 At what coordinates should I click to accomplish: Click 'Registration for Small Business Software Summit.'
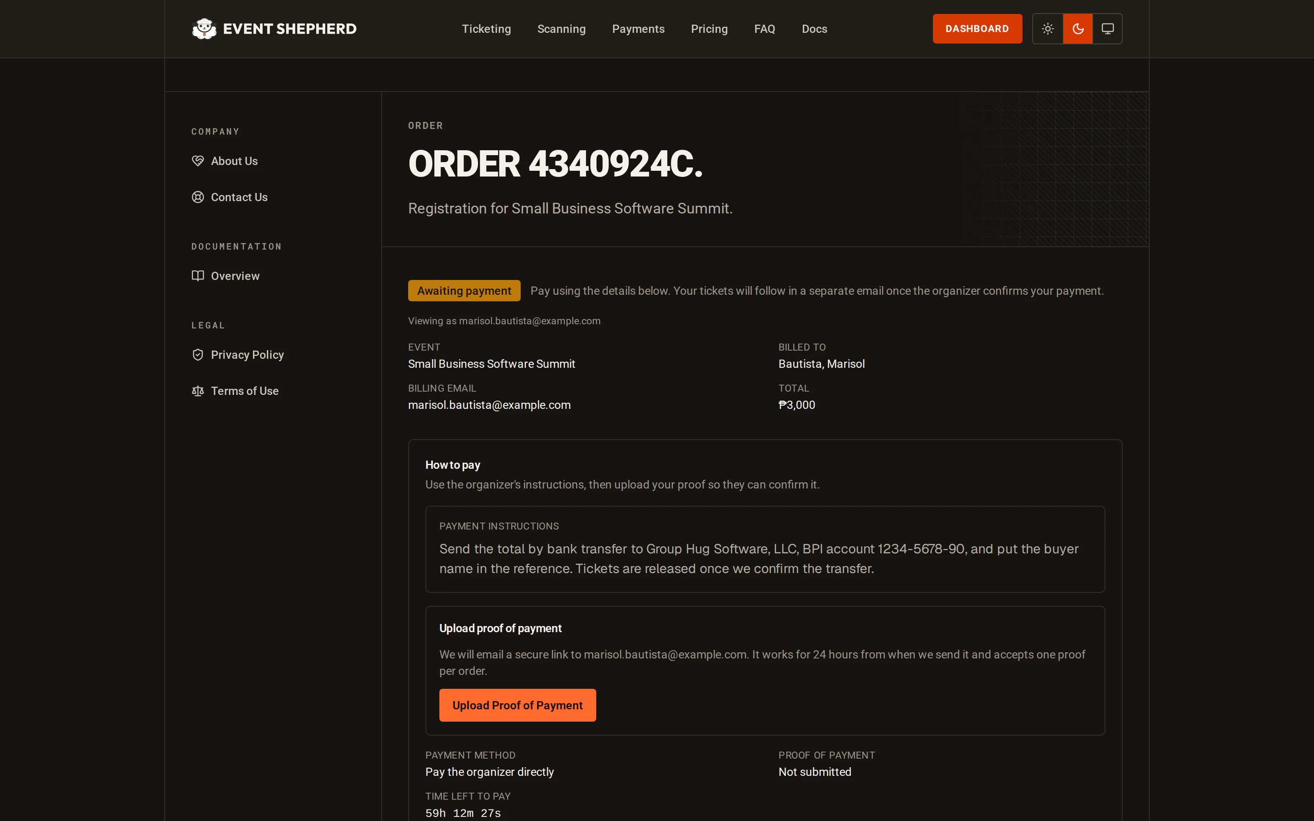coord(570,209)
